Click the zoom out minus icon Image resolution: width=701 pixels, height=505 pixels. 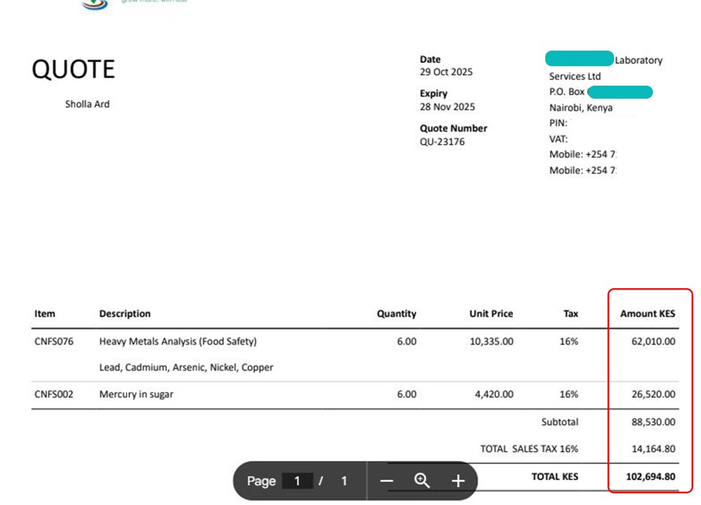387,482
